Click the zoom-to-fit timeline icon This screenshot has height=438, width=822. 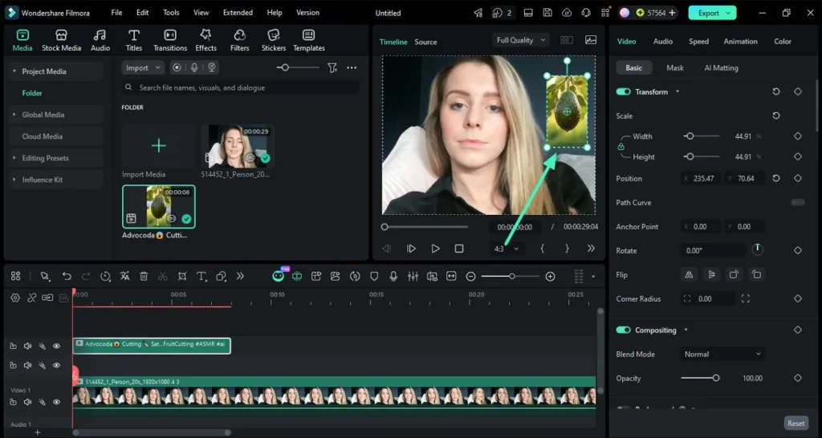click(x=451, y=276)
